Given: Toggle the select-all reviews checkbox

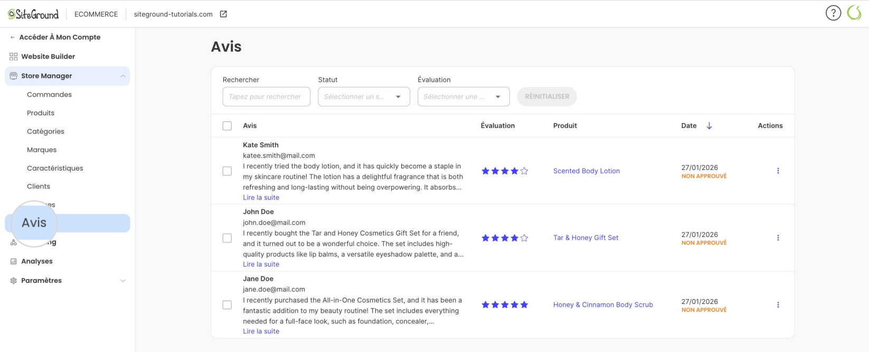Looking at the screenshot, I should click(227, 126).
